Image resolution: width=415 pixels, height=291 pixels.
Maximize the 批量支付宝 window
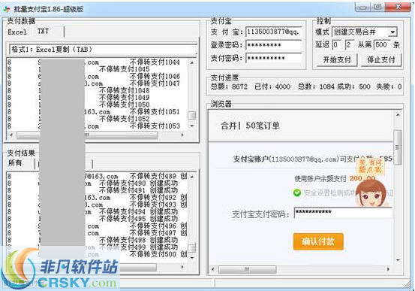point(377,8)
